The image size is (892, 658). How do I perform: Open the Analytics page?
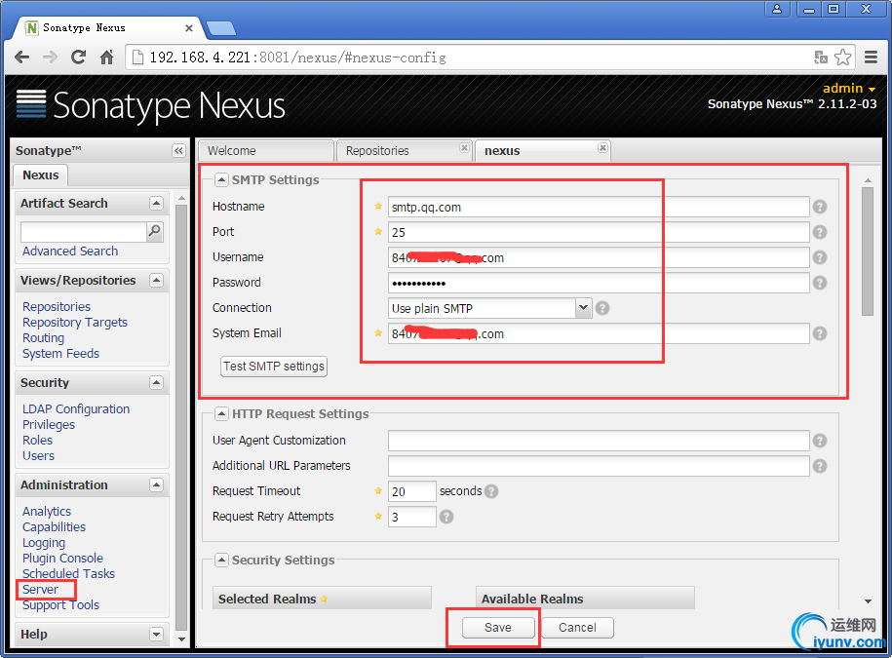click(47, 511)
